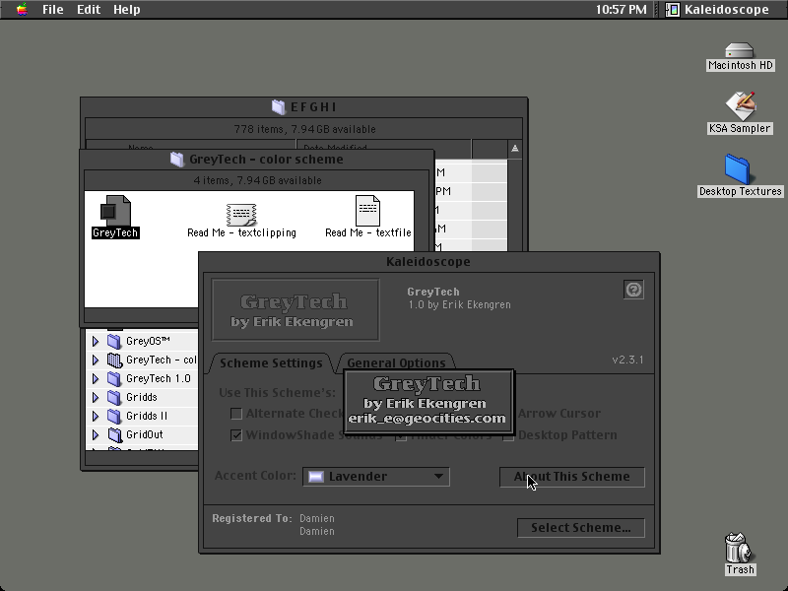Click the 10:57 PM menu bar clock
The width and height of the screenshot is (788, 591).
coord(622,10)
